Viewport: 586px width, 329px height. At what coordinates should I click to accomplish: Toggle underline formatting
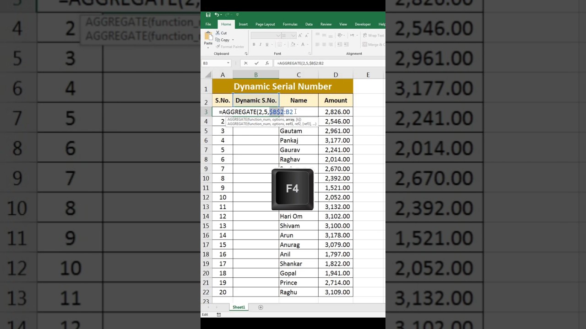[x=267, y=44]
